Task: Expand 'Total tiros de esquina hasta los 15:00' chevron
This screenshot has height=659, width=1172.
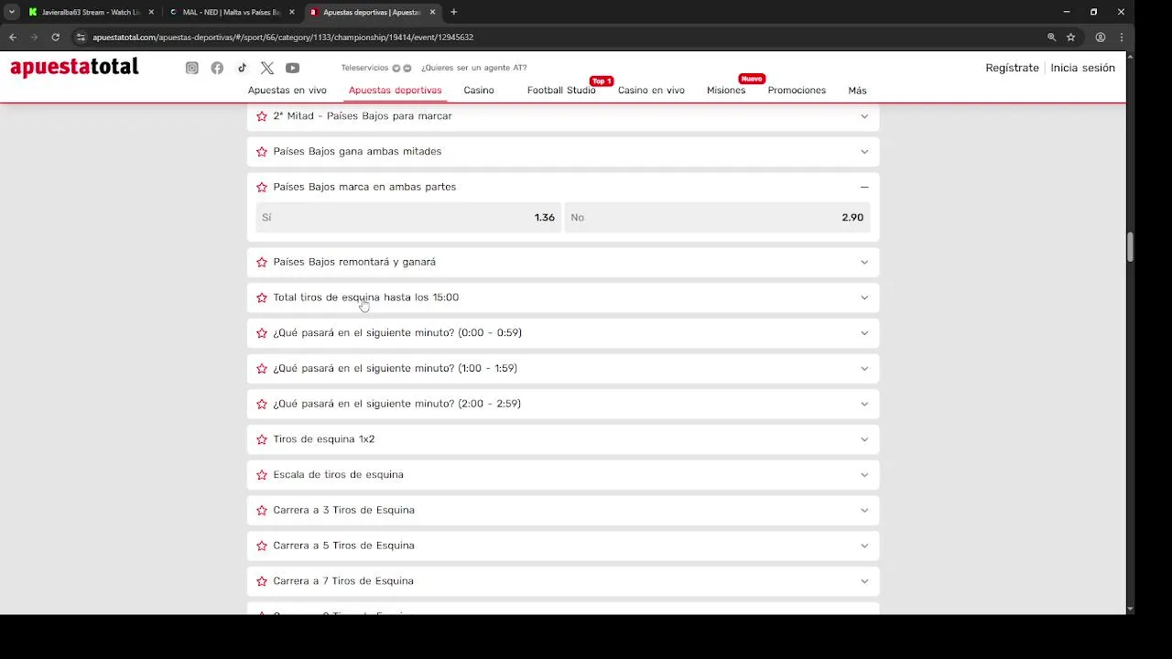Action: pos(864,297)
